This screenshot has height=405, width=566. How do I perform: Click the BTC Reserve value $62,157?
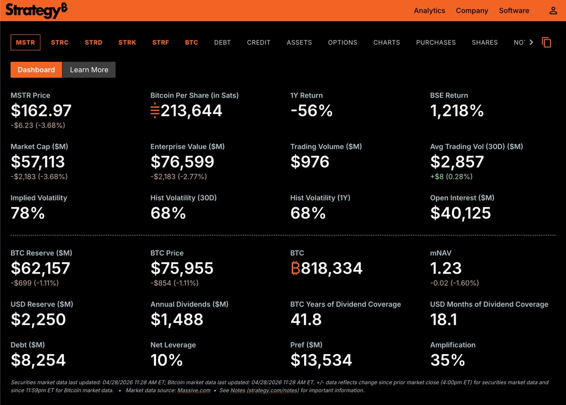41,268
